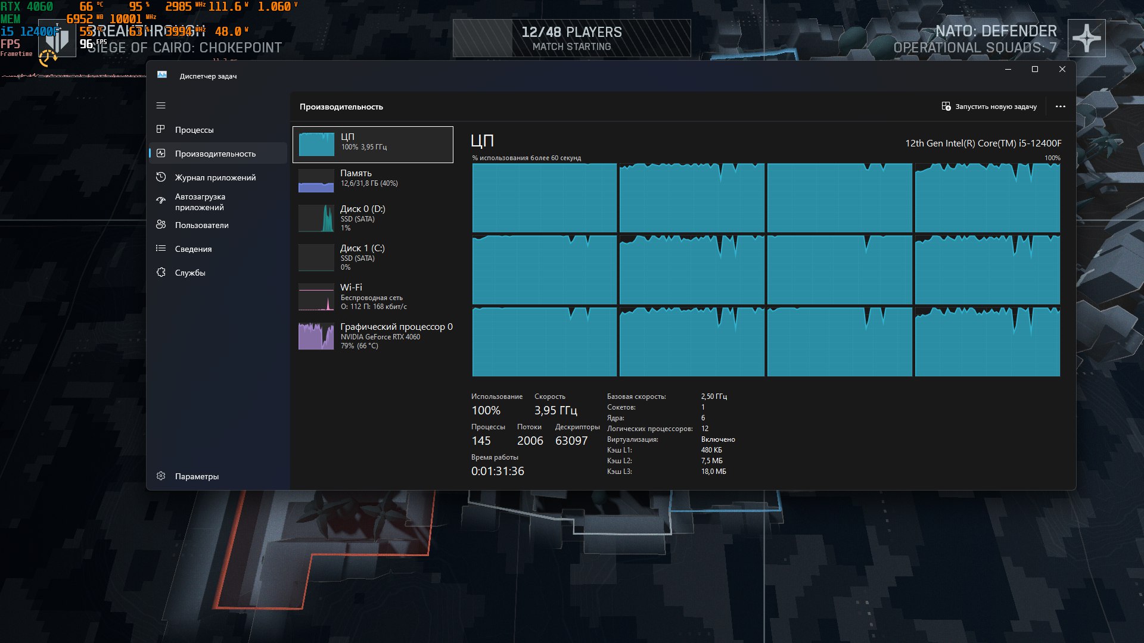Click Запустить новую задачу button
Screen dimensions: 1144x643
click(x=989, y=107)
